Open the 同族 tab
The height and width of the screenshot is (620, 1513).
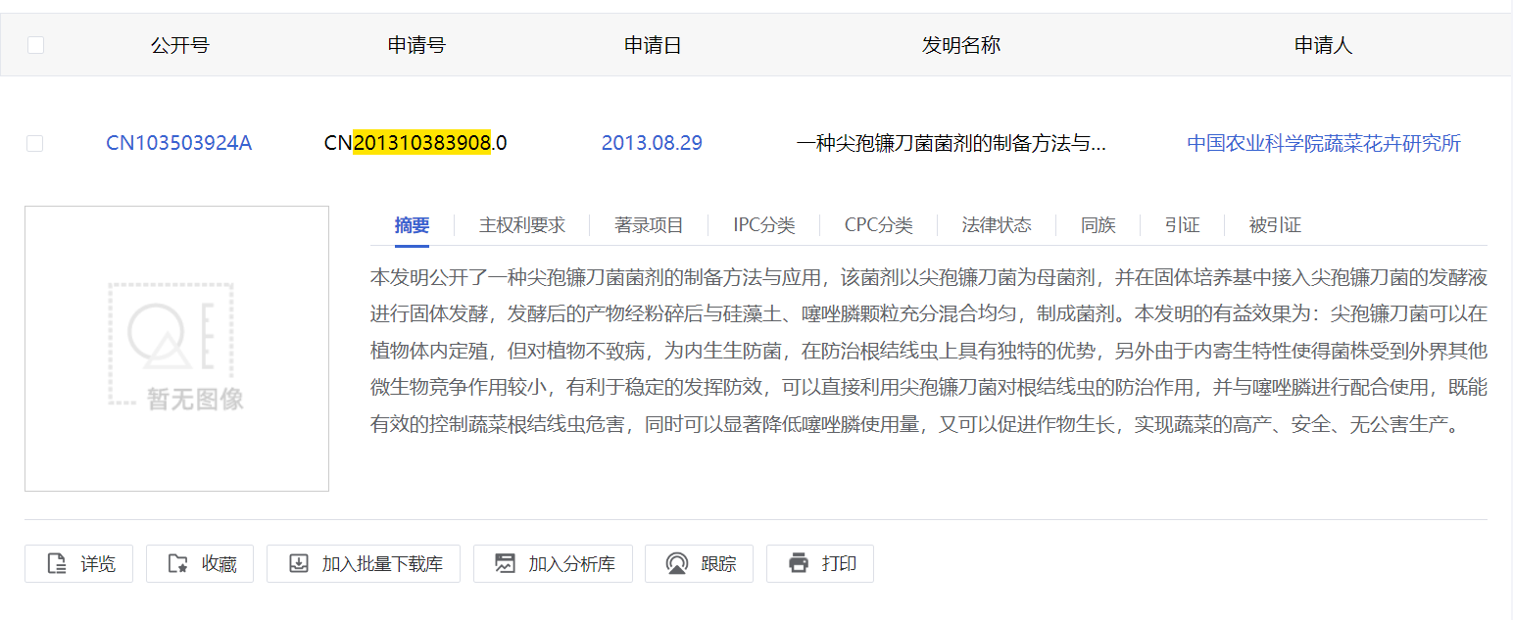(x=1098, y=225)
